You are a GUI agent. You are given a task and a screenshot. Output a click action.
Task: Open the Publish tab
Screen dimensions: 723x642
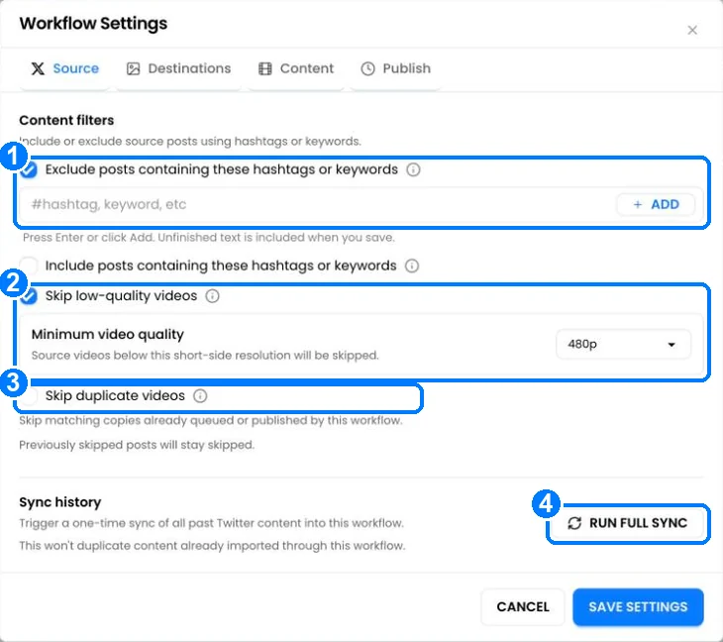click(395, 68)
